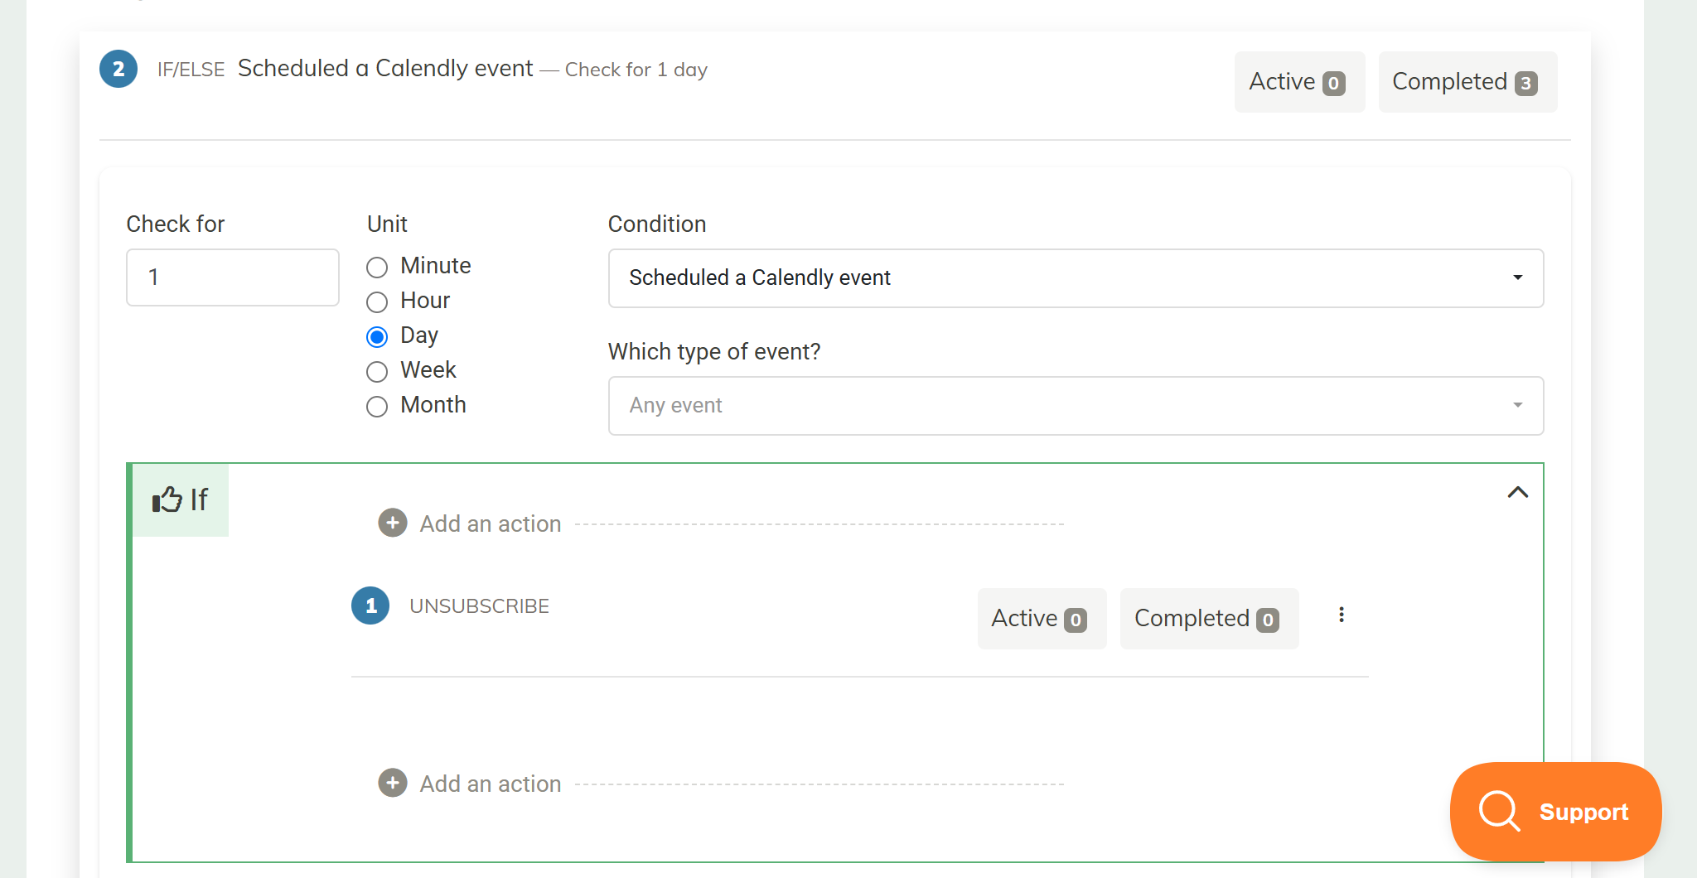This screenshot has height=878, width=1697.
Task: Click the Check for value input field
Action: click(232, 277)
